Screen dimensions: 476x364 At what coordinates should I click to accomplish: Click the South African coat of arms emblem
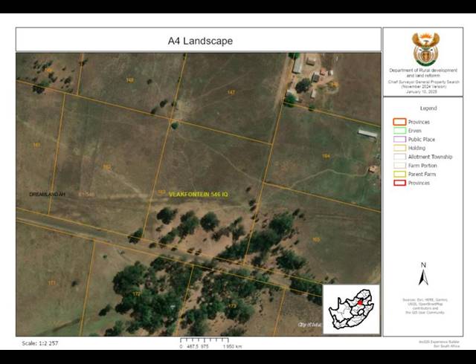[425, 49]
